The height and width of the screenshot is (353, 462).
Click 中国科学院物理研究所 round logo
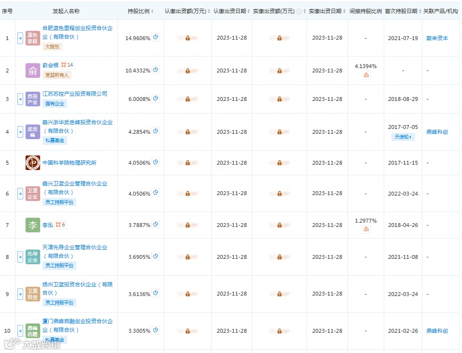[33, 163]
